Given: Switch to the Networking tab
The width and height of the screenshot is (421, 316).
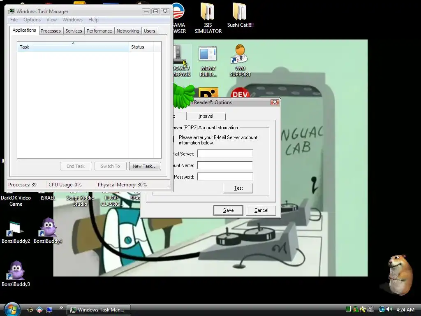Looking at the screenshot, I should (x=128, y=31).
